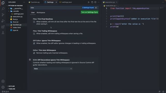Image resolution: width=166 pixels, height=93 pixels.
Task: Open the Explorer view in activity bar
Action: tap(3, 3)
